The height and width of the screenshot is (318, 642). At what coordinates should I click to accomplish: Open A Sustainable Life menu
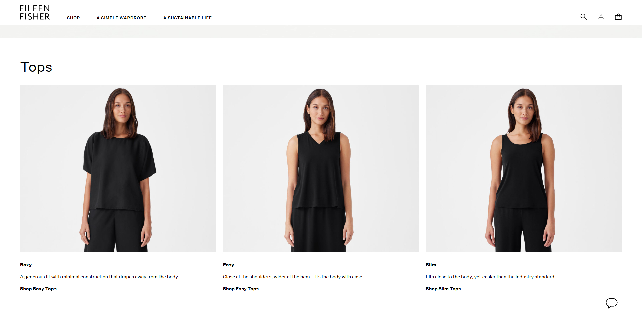coord(187,18)
